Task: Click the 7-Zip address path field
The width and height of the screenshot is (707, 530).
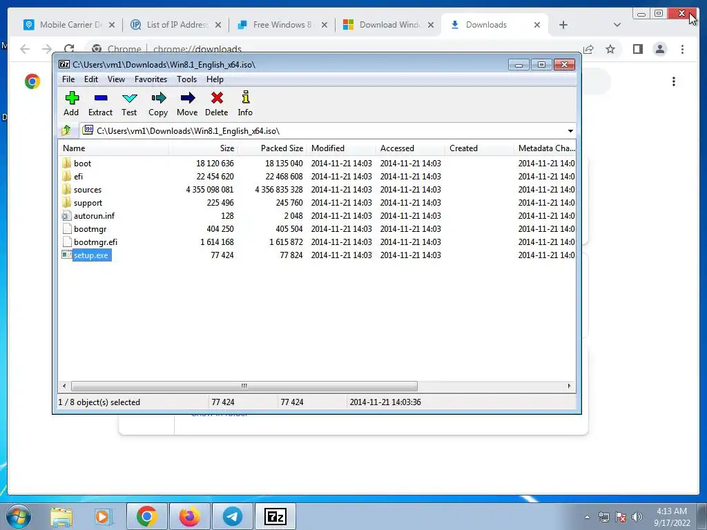Action: coord(327,130)
